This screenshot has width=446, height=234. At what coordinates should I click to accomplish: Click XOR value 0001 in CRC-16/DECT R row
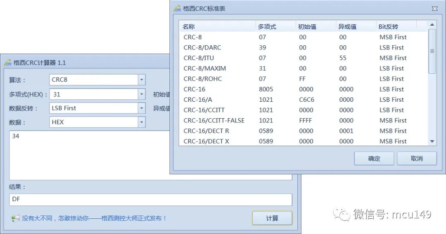(346, 131)
